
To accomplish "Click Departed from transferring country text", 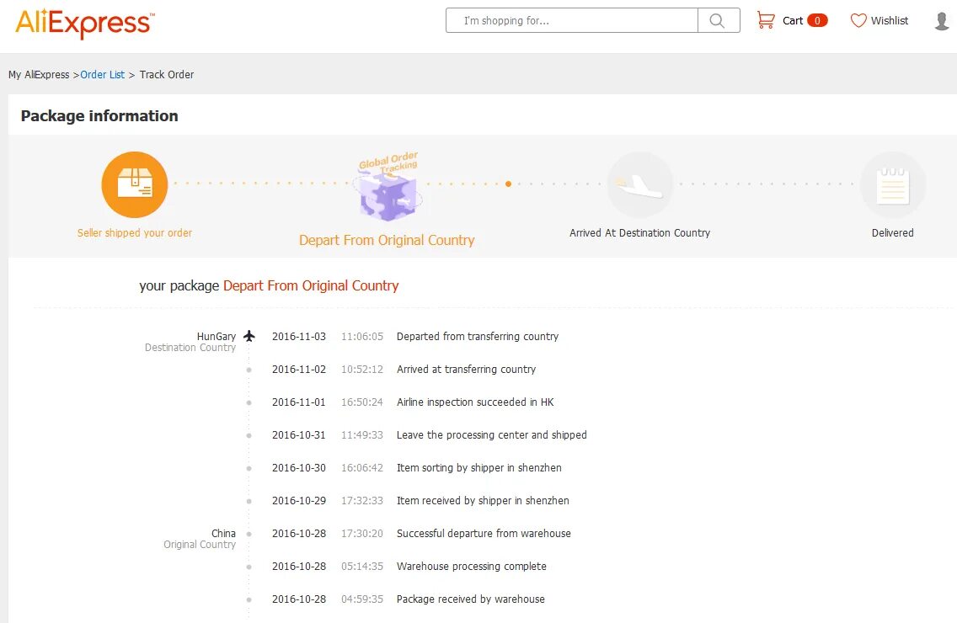I will tap(478, 336).
